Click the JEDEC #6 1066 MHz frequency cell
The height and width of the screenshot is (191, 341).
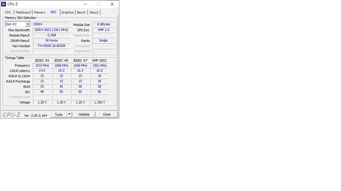(x=61, y=65)
